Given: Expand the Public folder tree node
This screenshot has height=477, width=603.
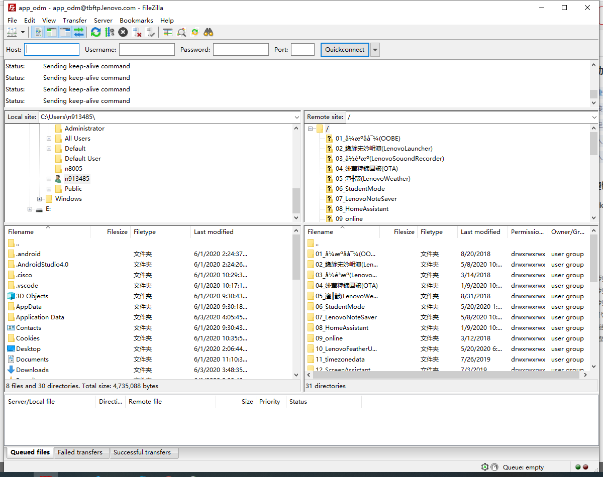Looking at the screenshot, I should coord(49,189).
